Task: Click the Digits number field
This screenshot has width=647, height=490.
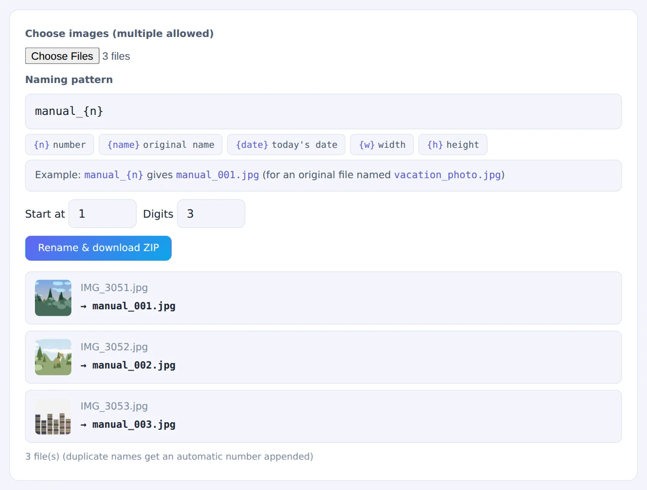Action: click(211, 214)
